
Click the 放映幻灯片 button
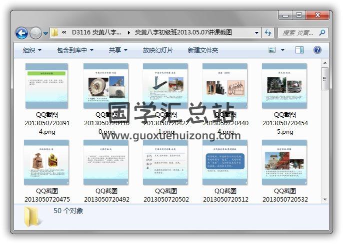157,50
